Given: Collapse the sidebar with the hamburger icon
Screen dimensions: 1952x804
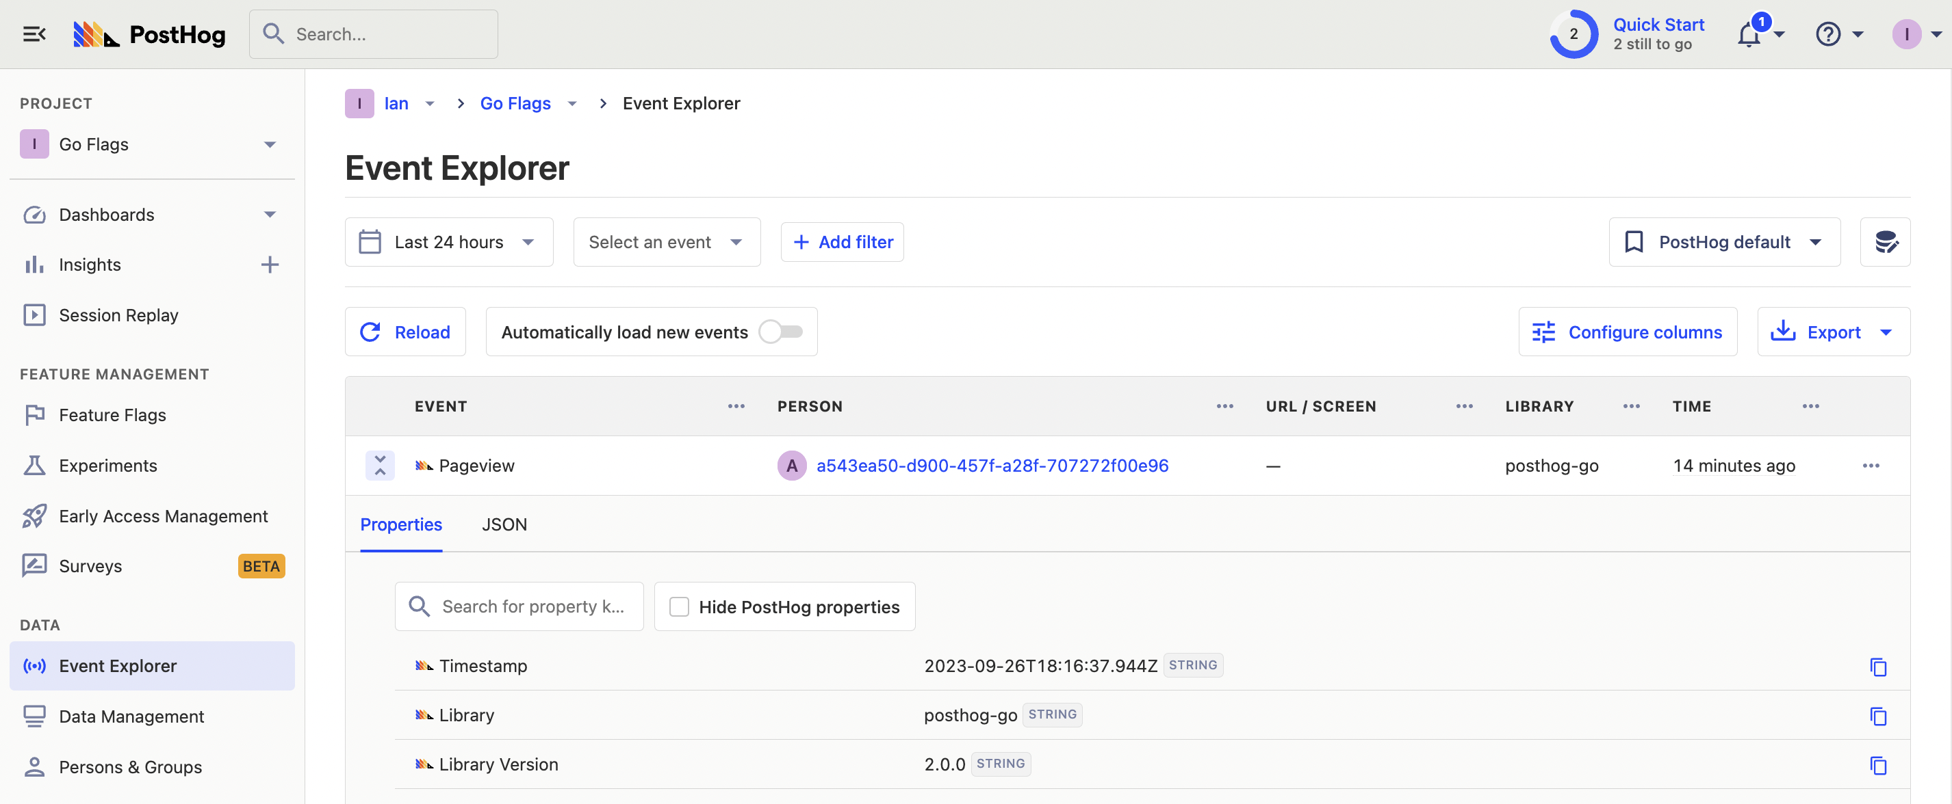Looking at the screenshot, I should [34, 34].
